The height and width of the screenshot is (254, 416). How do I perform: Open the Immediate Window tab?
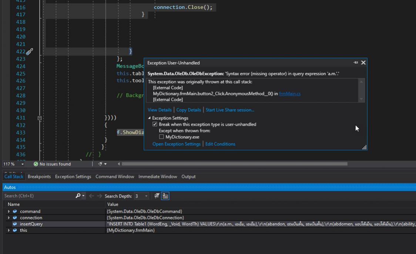click(158, 177)
